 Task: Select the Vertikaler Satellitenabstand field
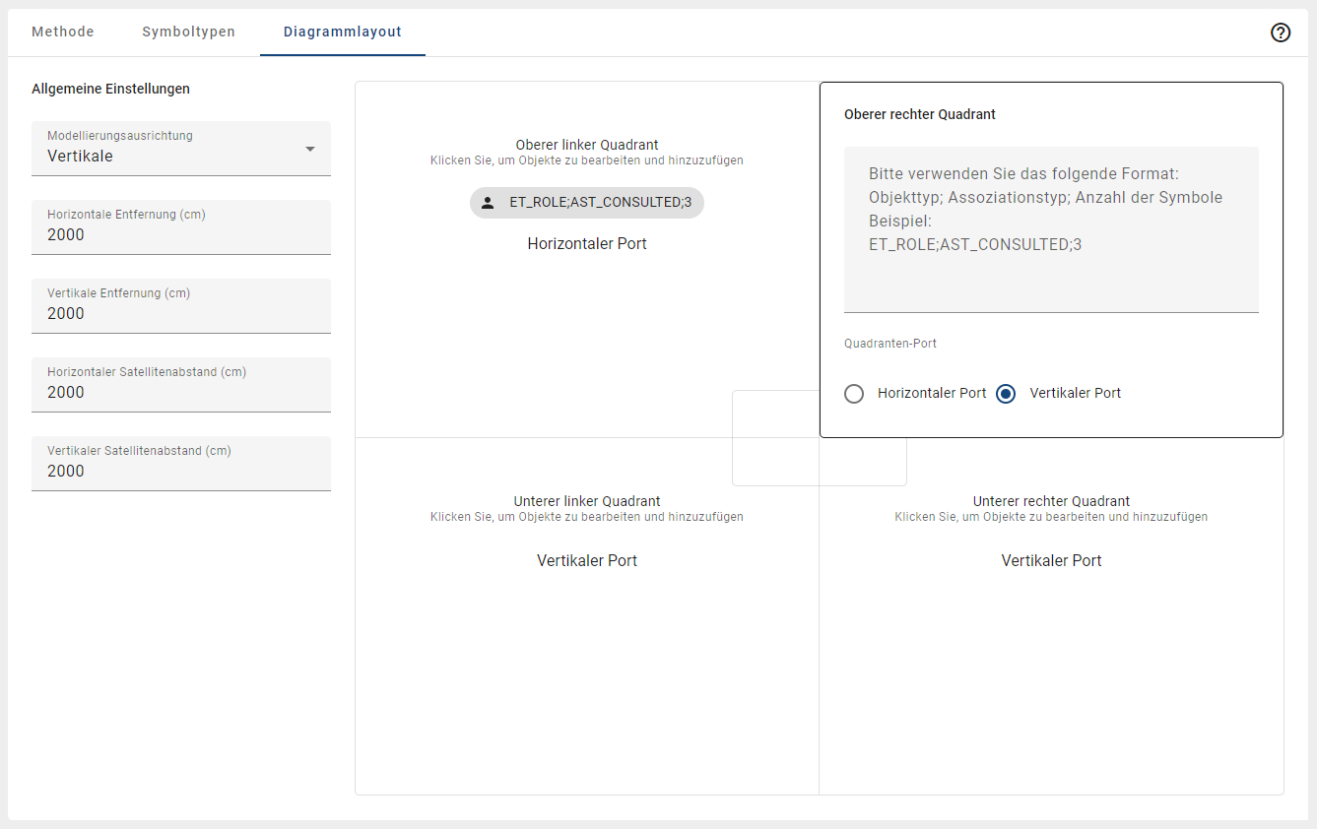(x=181, y=464)
